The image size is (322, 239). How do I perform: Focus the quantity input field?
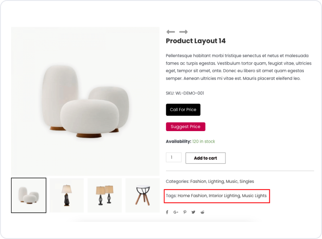coord(173,157)
